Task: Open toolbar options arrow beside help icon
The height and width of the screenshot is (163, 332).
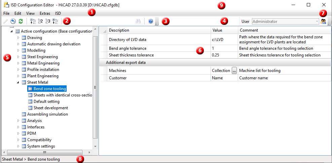Action: [x=157, y=22]
